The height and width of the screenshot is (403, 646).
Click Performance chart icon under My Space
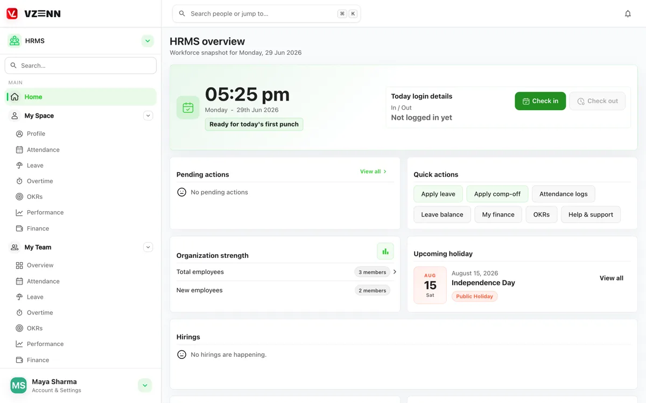[x=19, y=213]
